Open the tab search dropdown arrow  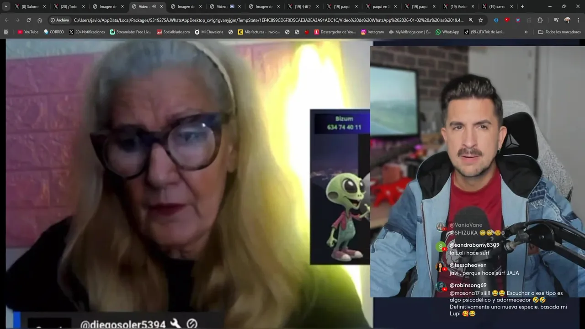(6, 6)
